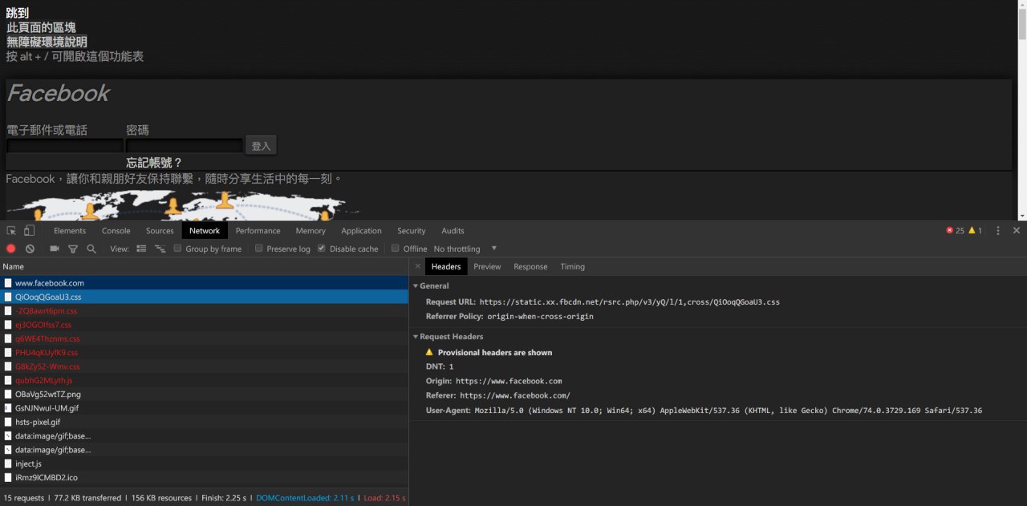Open the Elements tab
1027x506 pixels.
point(70,230)
